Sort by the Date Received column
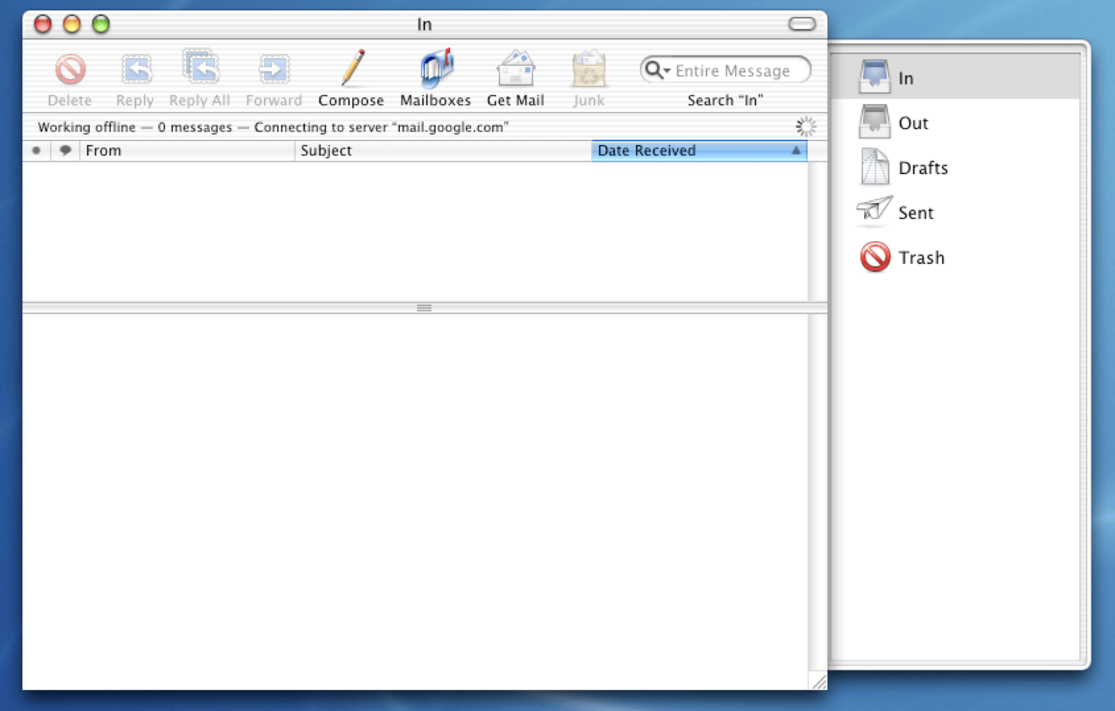This screenshot has width=1115, height=711. (699, 151)
